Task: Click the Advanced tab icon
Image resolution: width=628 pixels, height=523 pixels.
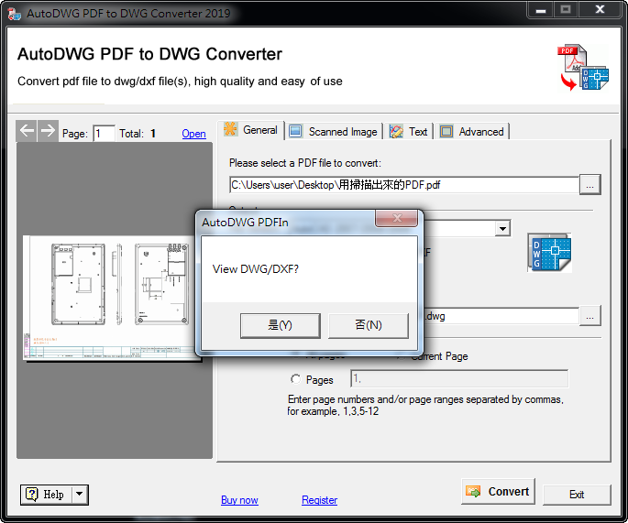Action: (x=446, y=131)
